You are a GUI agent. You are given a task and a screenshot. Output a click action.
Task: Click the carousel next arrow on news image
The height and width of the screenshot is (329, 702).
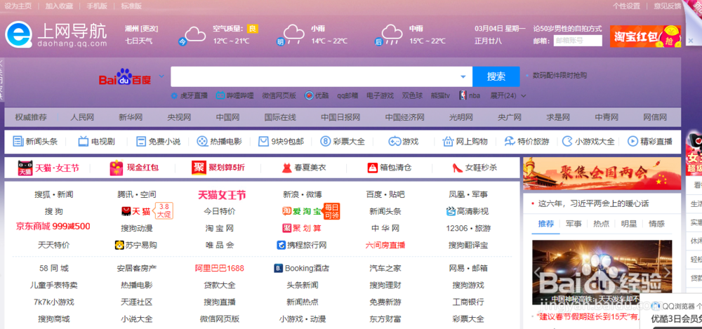[667, 272]
